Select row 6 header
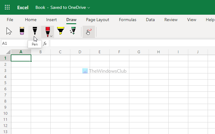The image size is (215, 134). pos(5,89)
